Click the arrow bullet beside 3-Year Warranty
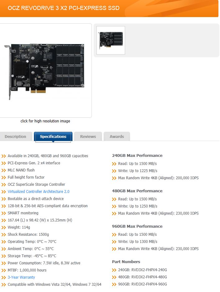Image resolution: width=220 pixels, height=292 pixels. click(3, 278)
